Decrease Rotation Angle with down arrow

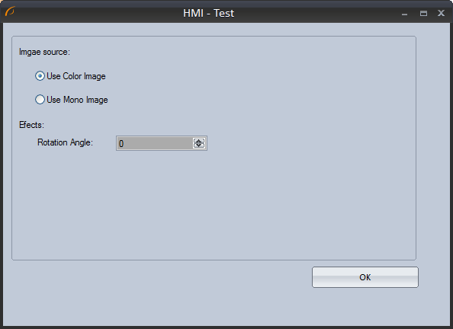click(x=199, y=145)
